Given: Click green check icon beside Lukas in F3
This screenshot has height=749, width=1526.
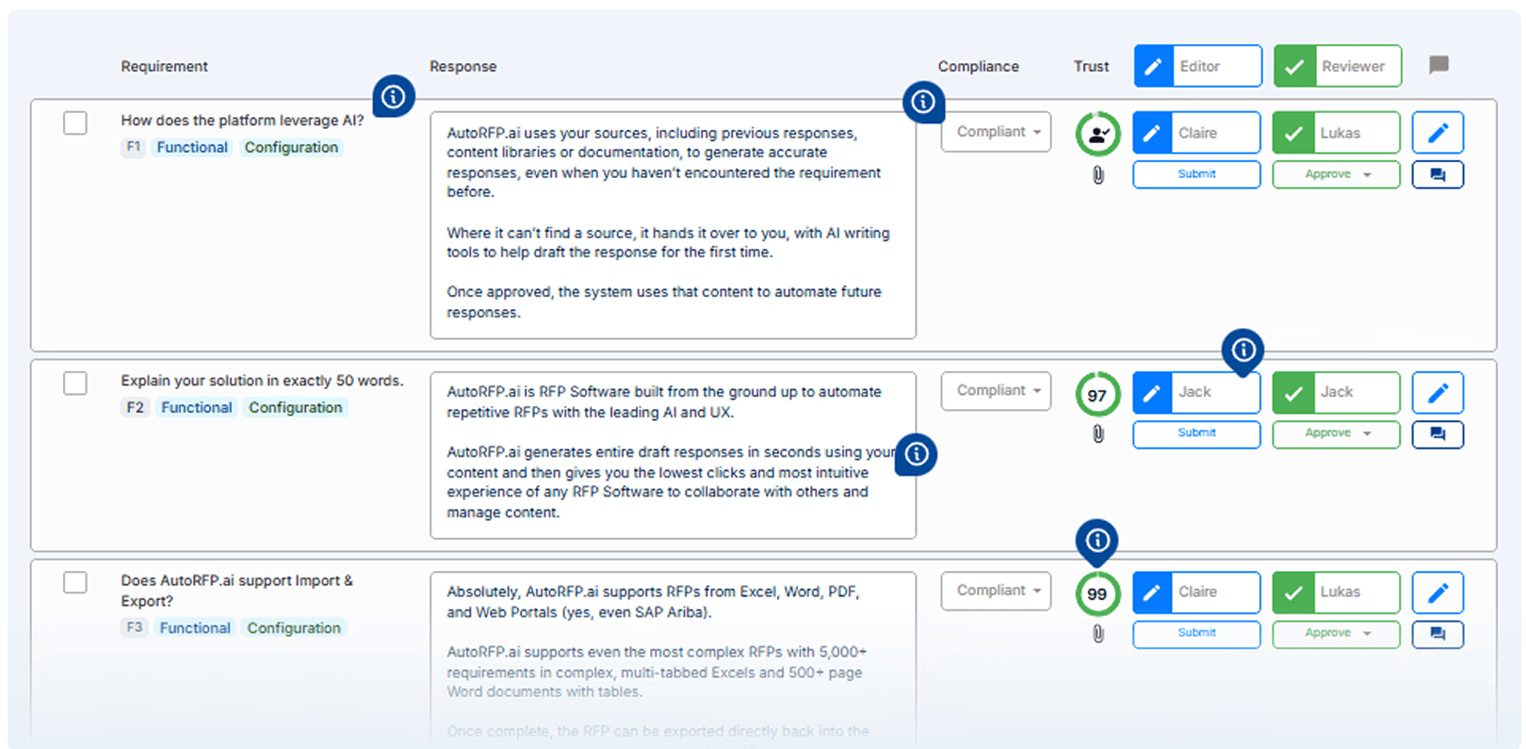Looking at the screenshot, I should [1293, 593].
